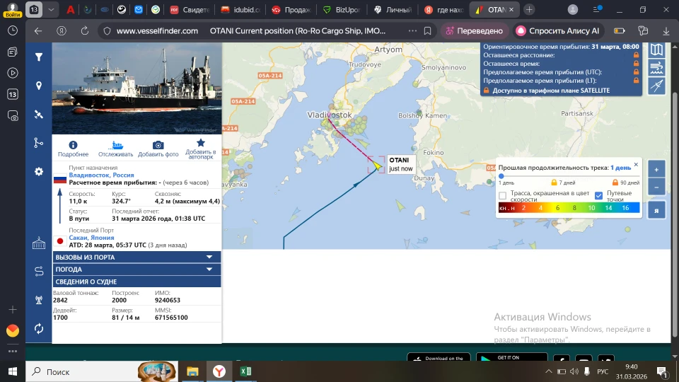Screen dimensions: 679x382
Task: Open a new browser tab
Action: tap(529, 9)
